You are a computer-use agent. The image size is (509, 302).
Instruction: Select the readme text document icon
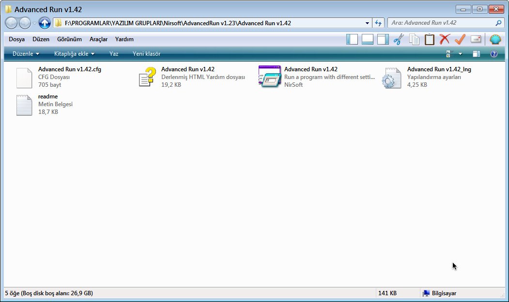tap(24, 105)
